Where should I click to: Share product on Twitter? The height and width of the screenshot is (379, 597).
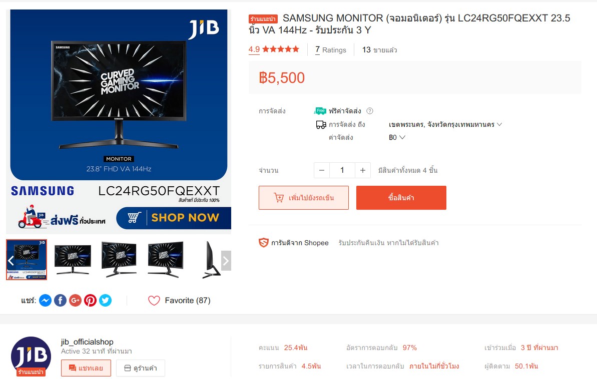point(106,301)
